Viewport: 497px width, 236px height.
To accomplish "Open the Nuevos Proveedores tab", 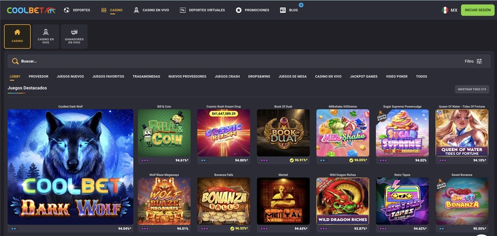I will point(187,77).
